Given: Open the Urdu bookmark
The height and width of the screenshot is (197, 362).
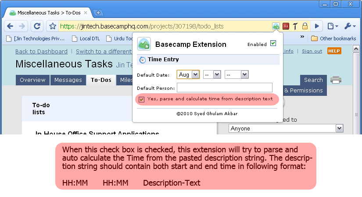Looking at the screenshot, I should [x=119, y=39].
